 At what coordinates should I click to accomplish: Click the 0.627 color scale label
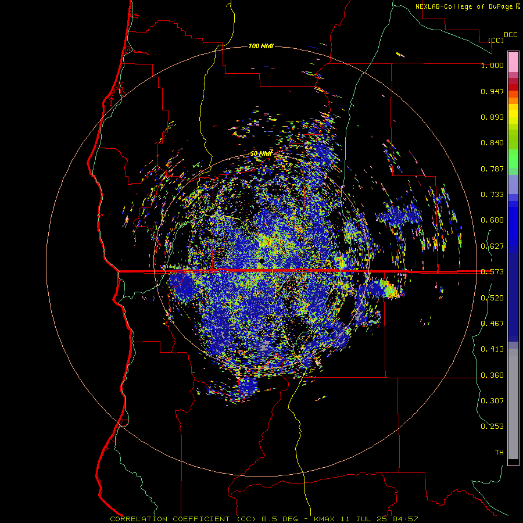pos(492,246)
